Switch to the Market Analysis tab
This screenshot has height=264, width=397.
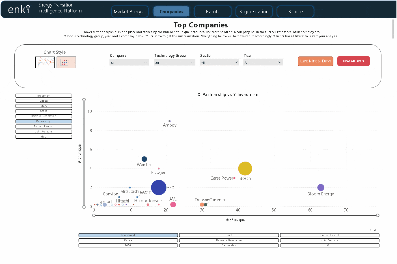tap(130, 12)
